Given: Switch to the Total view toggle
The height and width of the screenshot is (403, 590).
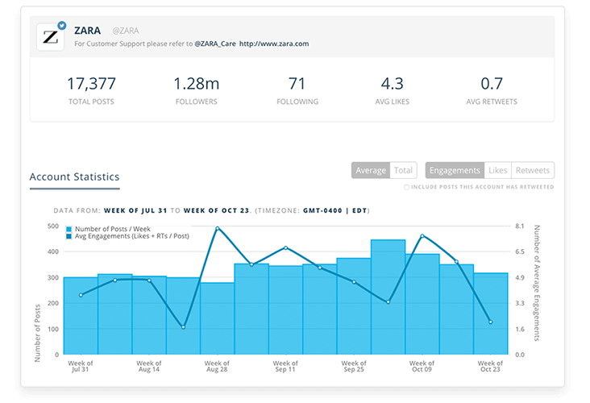Looking at the screenshot, I should (x=403, y=170).
